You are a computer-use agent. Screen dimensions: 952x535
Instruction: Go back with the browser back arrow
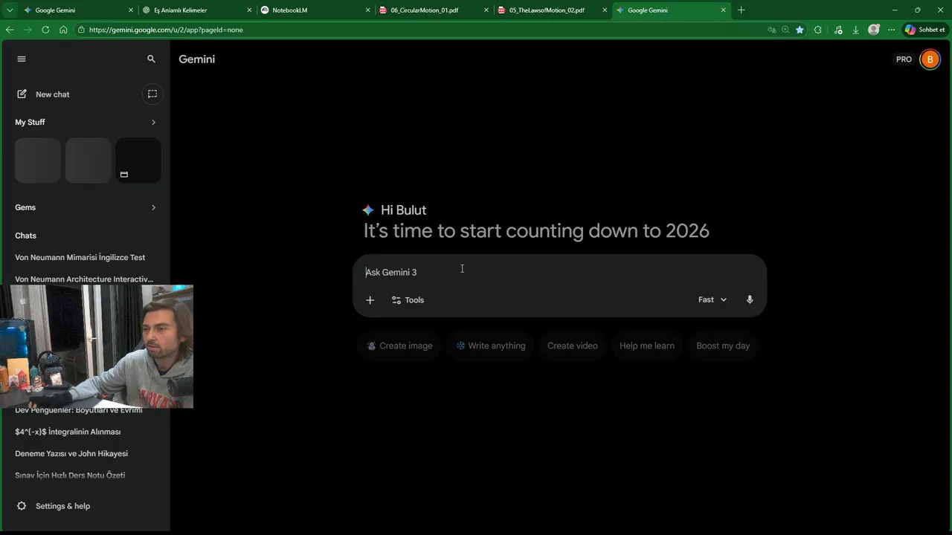coord(10,30)
